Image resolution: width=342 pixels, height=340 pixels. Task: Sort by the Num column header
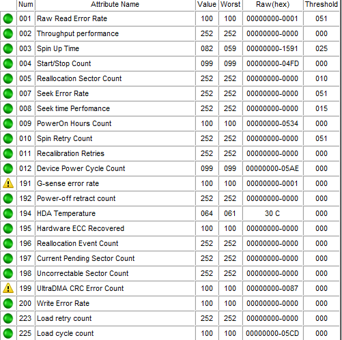pyautogui.click(x=26, y=5)
